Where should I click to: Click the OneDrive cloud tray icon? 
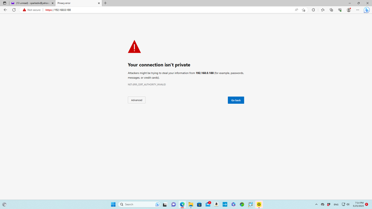322,204
